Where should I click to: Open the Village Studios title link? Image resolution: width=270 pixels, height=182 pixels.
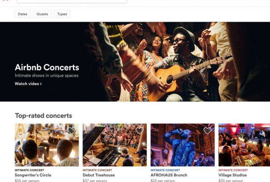point(233,175)
